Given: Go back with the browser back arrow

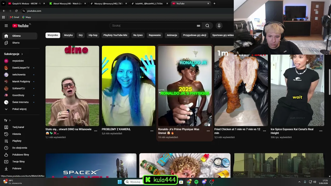Looking at the screenshot, I should coord(4,11).
